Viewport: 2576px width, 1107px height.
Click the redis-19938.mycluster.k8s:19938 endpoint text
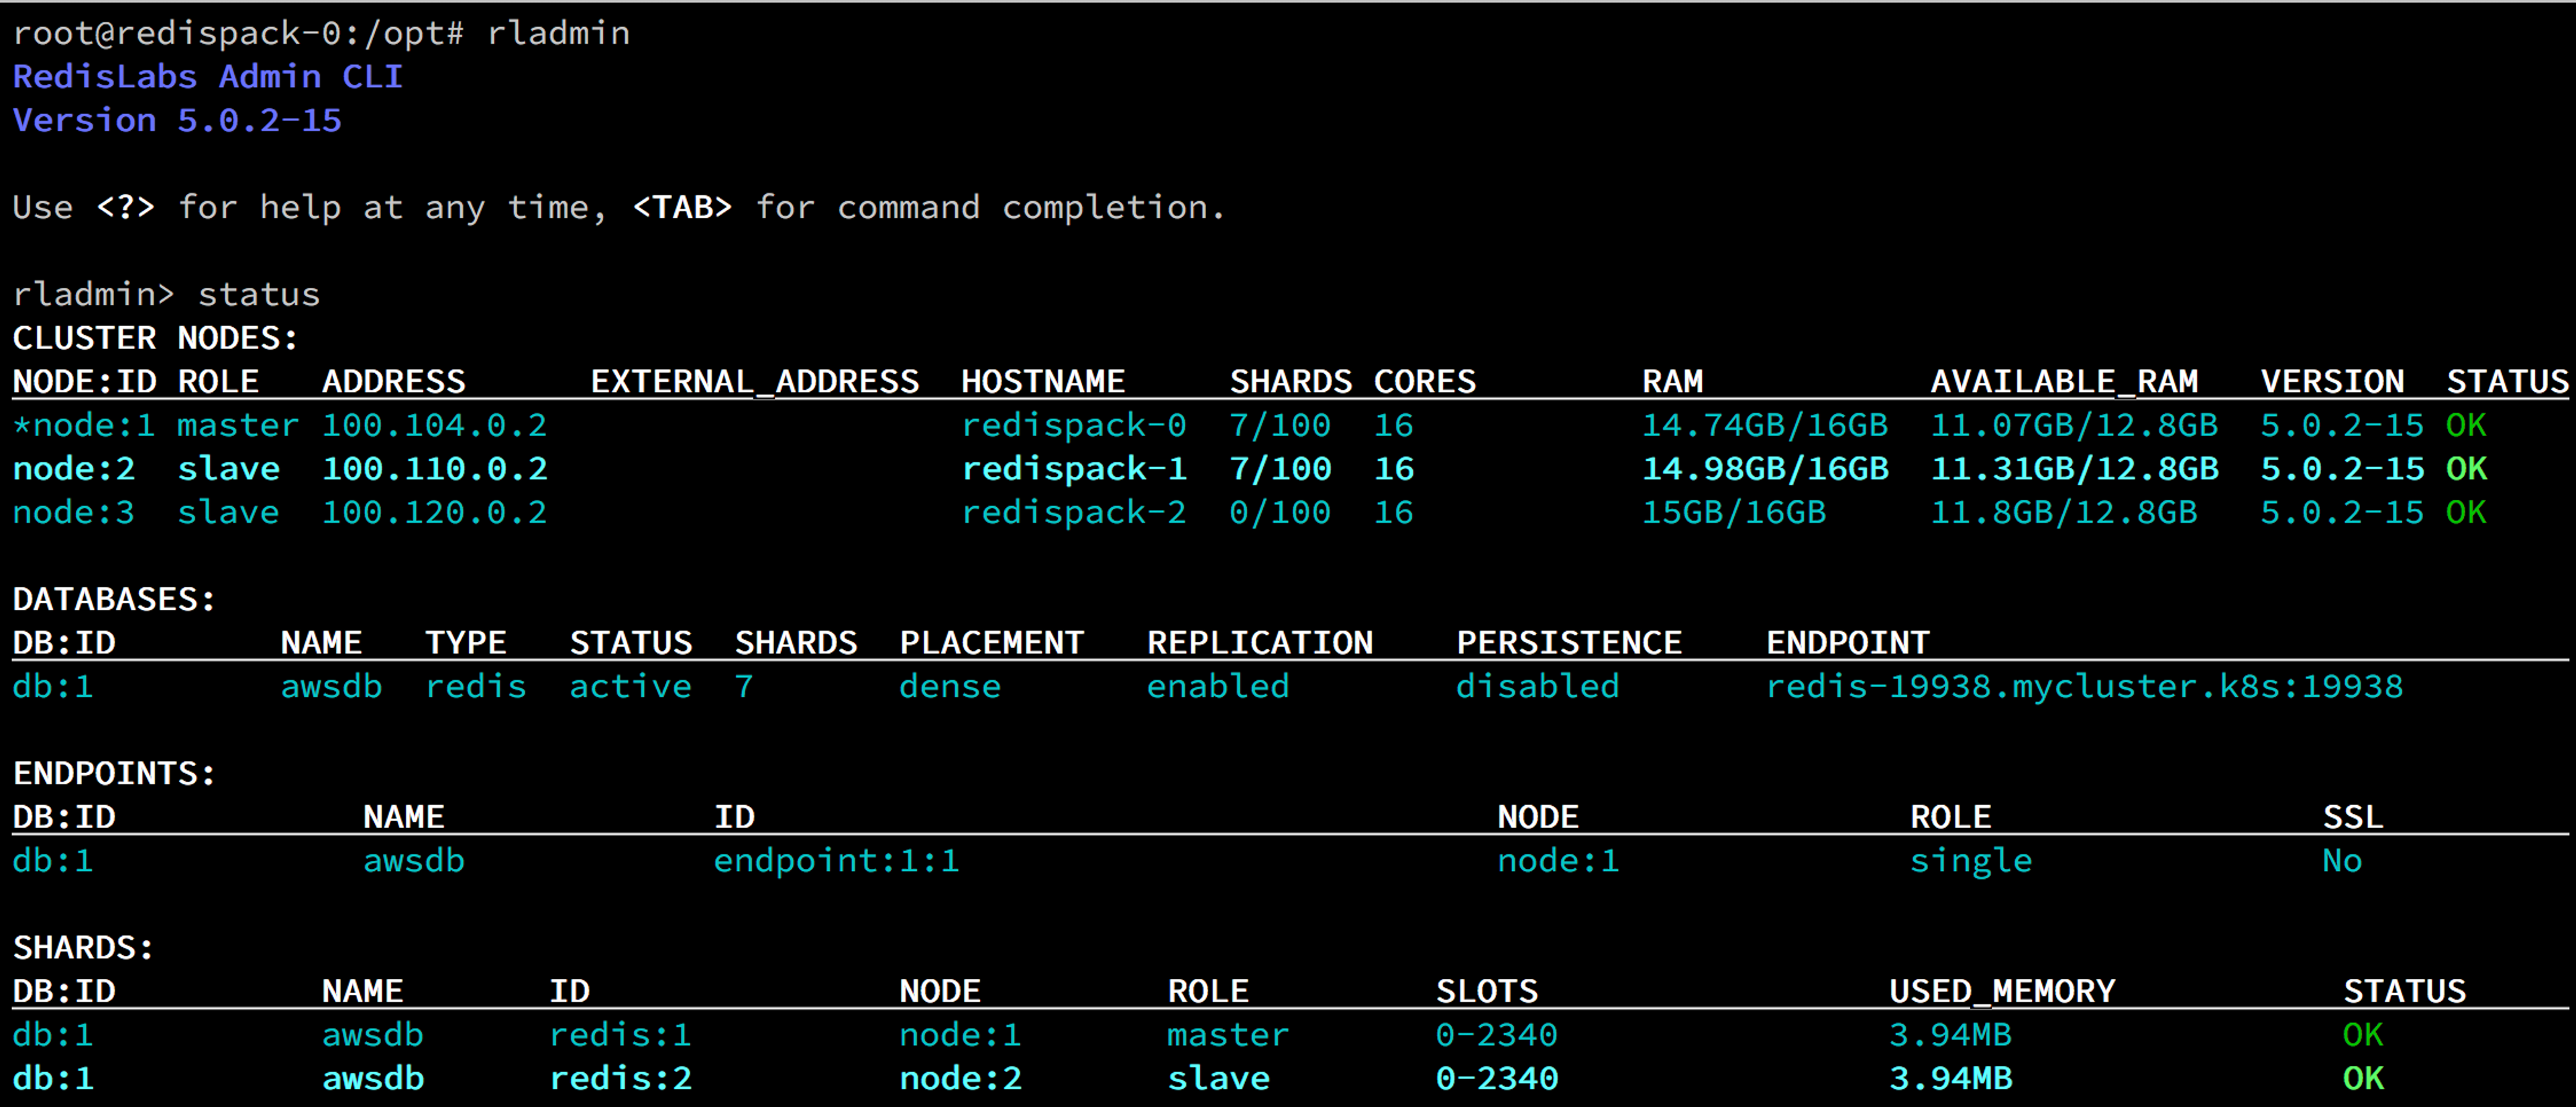point(2083,687)
